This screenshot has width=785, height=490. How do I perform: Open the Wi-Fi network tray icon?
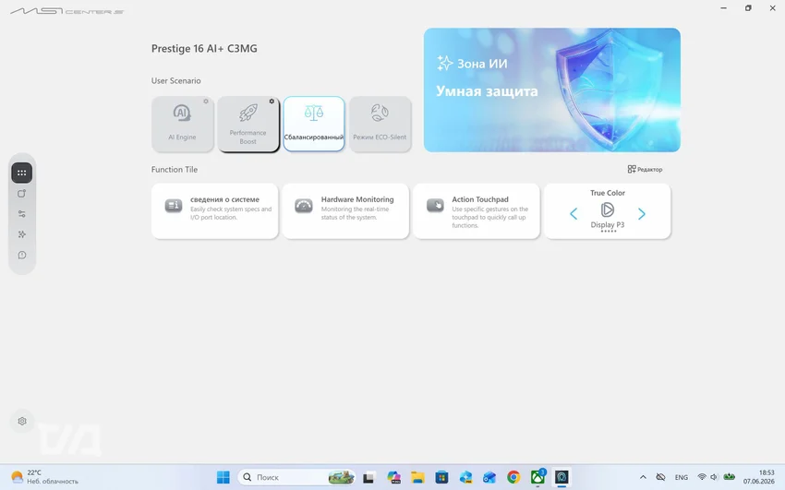coord(702,477)
